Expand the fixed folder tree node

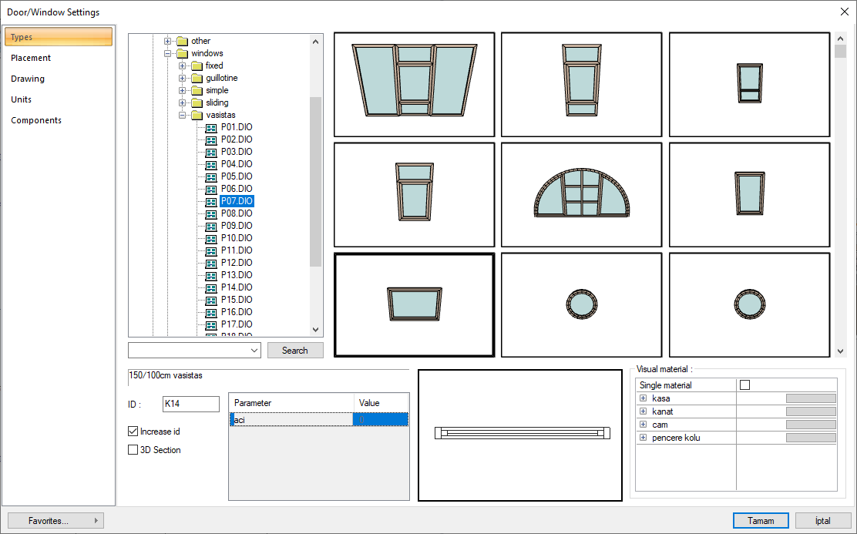[183, 65]
